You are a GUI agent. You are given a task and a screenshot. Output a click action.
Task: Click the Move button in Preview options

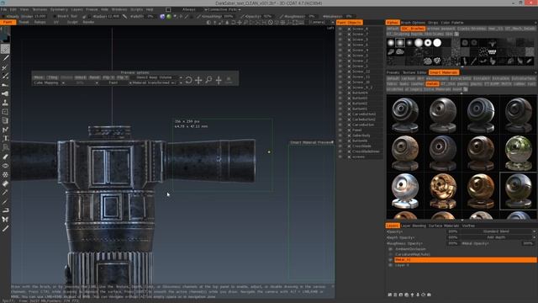[39, 77]
